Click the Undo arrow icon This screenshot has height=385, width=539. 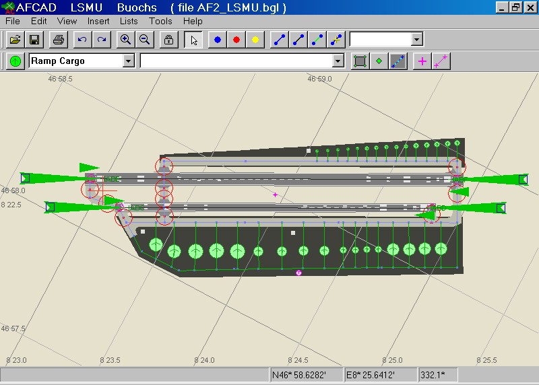point(82,40)
